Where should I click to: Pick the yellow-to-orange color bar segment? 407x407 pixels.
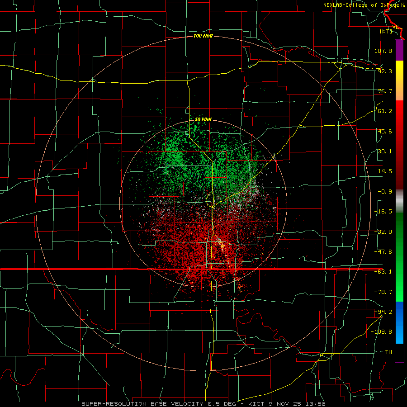[x=399, y=80]
